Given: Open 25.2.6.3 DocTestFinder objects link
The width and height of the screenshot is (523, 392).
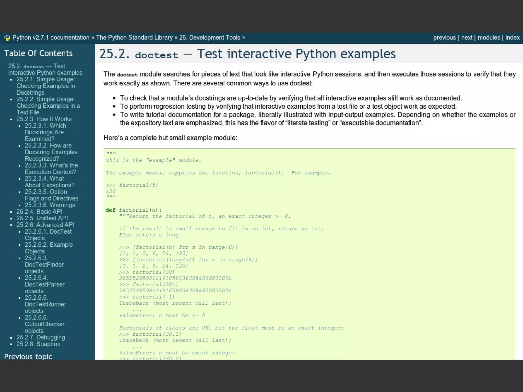Looking at the screenshot, I should point(44,265).
